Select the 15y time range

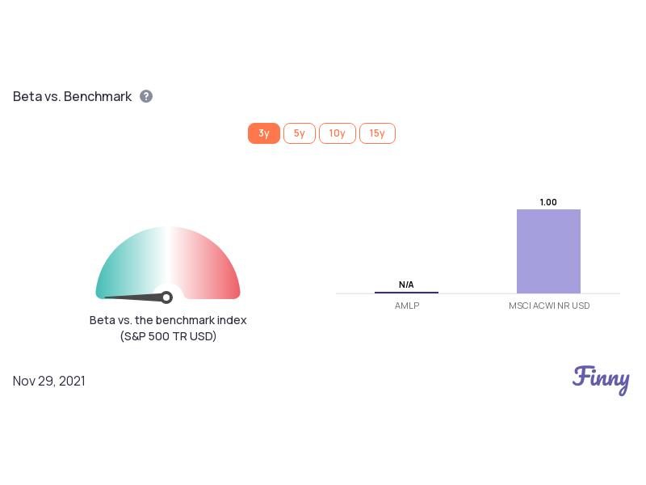377,133
